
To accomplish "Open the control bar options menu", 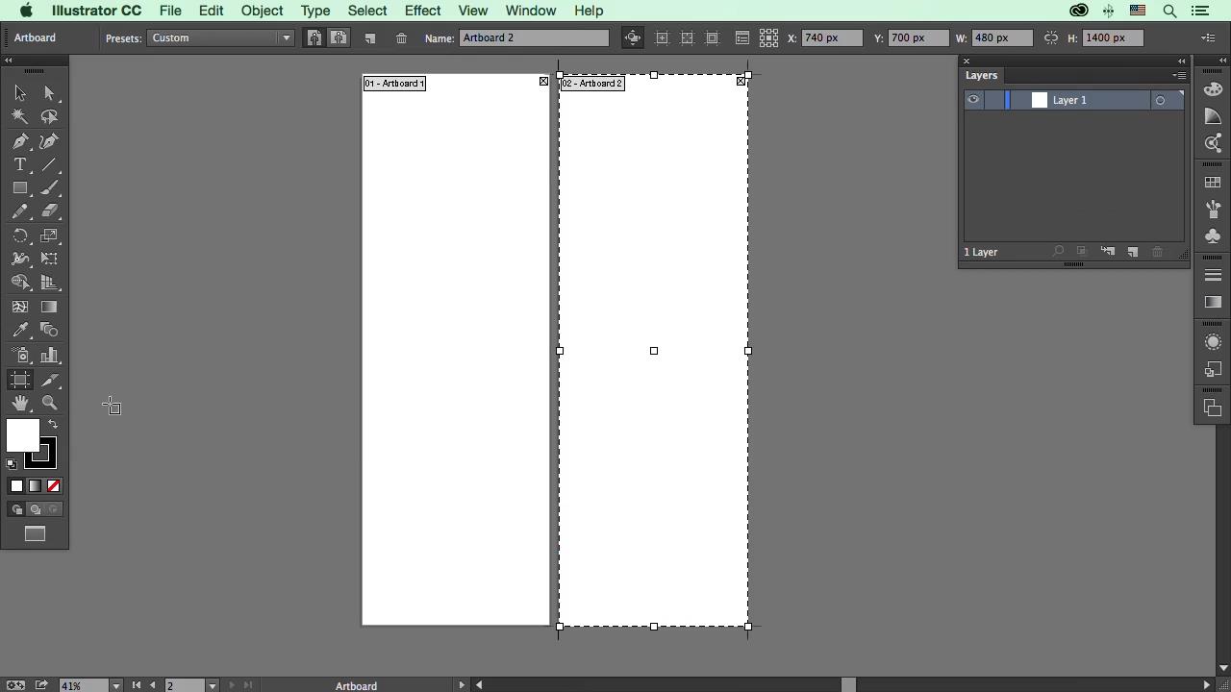I will pos(1209,38).
